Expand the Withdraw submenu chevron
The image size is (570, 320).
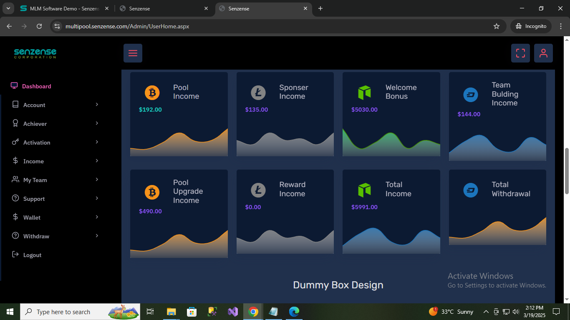pyautogui.click(x=97, y=236)
